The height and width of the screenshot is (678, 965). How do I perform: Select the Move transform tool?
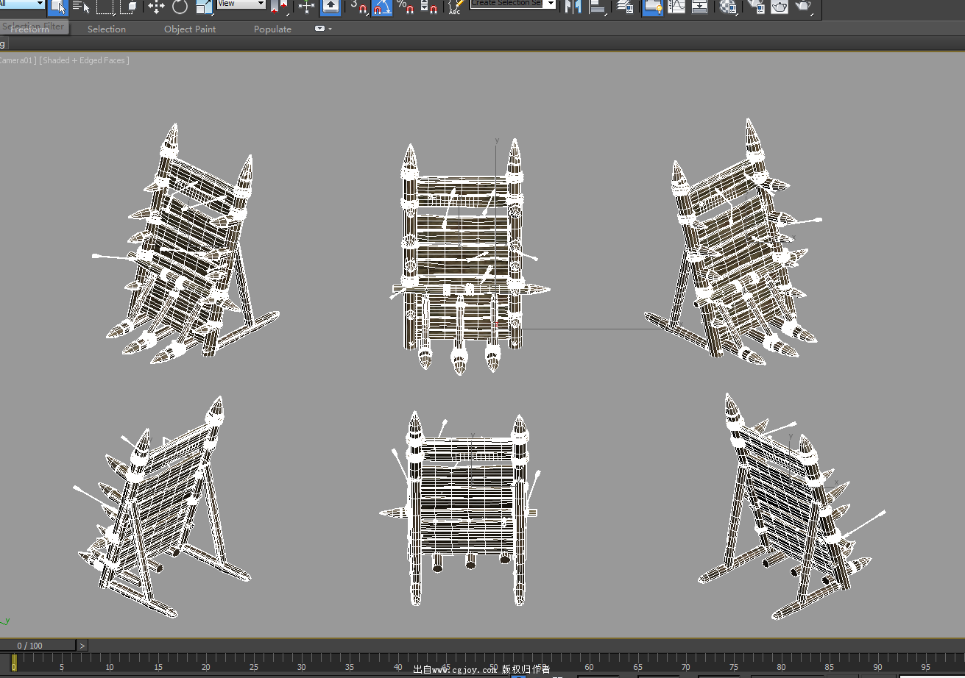point(156,7)
